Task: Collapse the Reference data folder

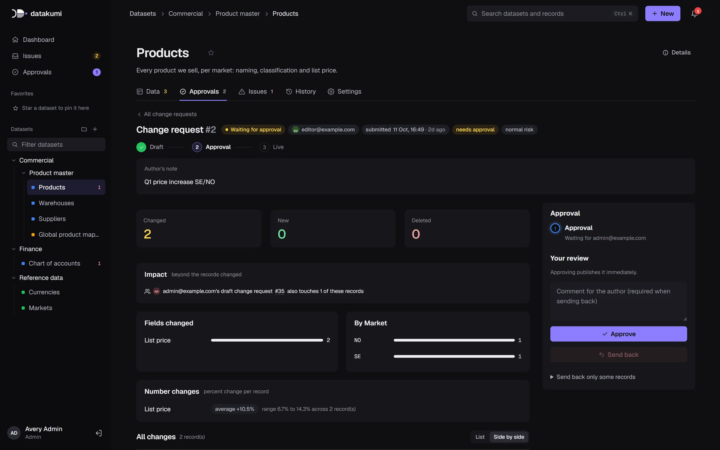Action: [x=13, y=278]
